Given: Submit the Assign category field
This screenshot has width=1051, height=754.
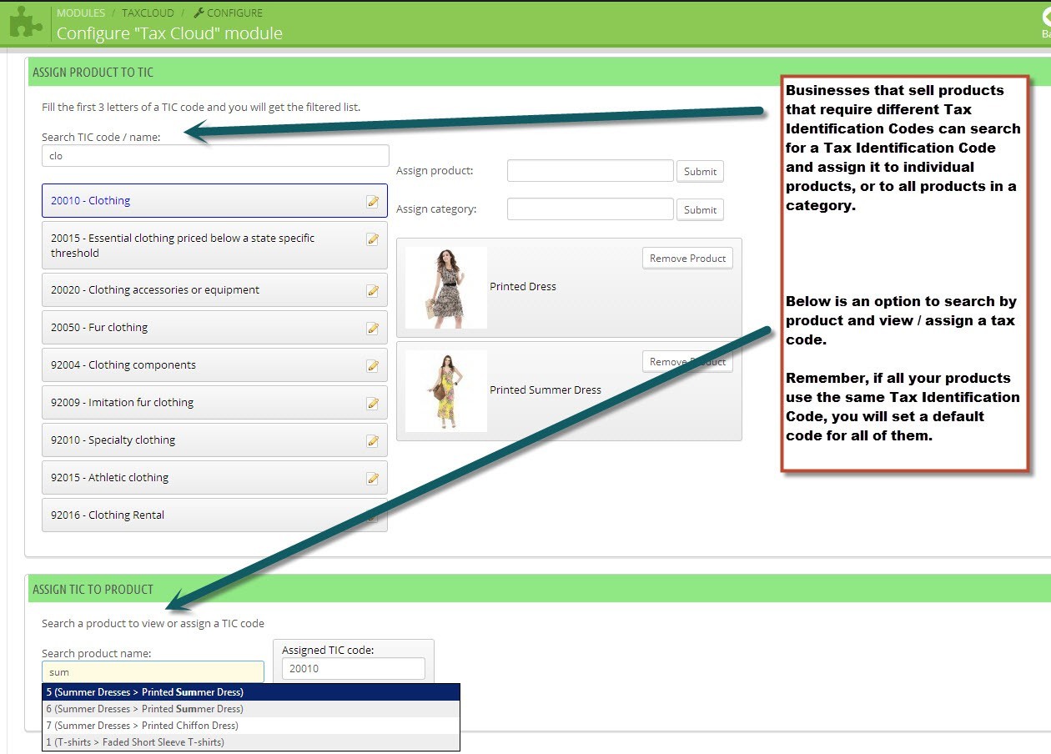Looking at the screenshot, I should (700, 210).
